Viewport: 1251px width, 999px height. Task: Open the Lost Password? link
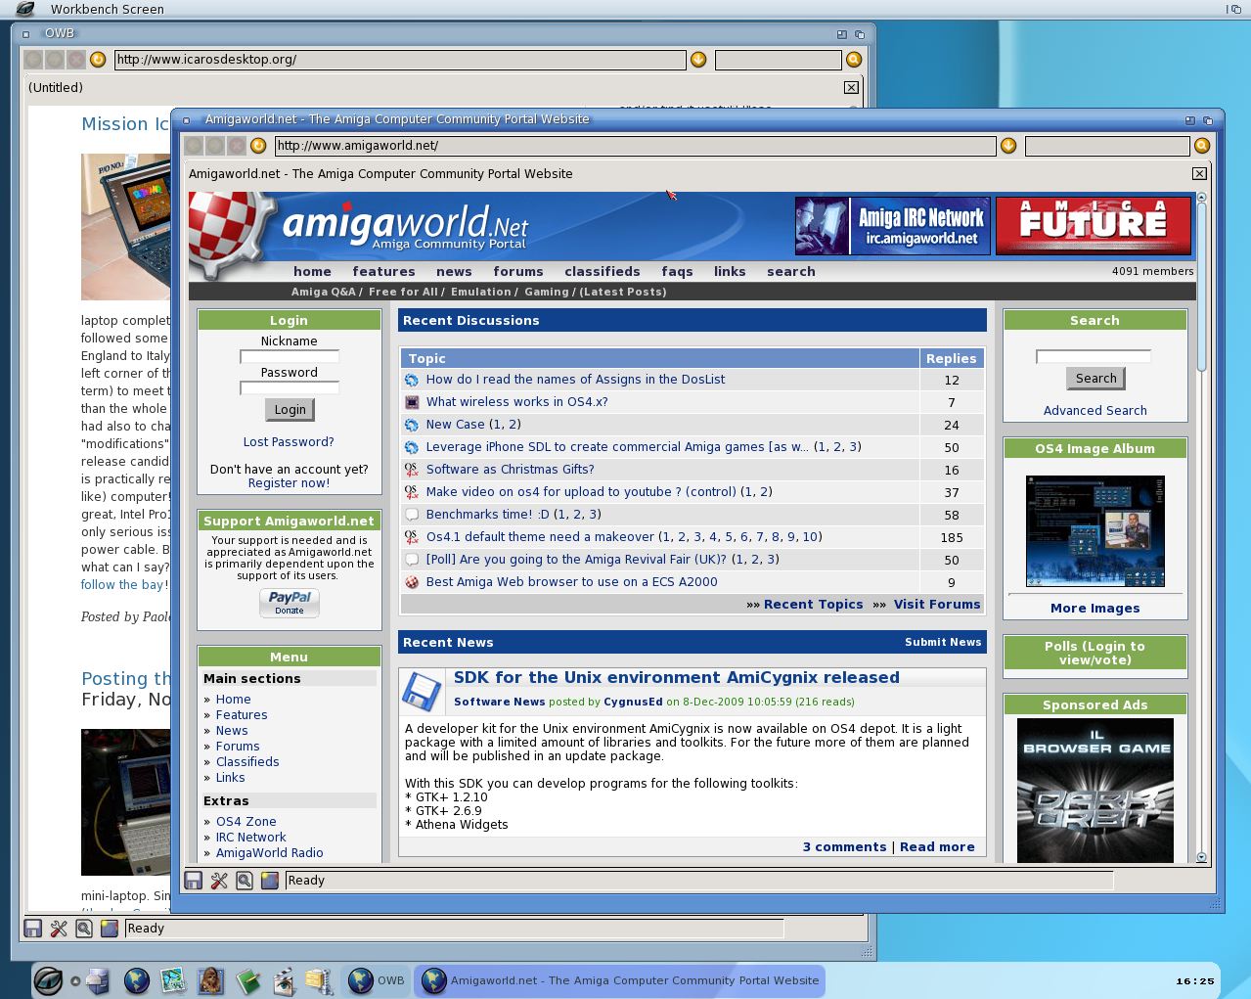point(289,441)
